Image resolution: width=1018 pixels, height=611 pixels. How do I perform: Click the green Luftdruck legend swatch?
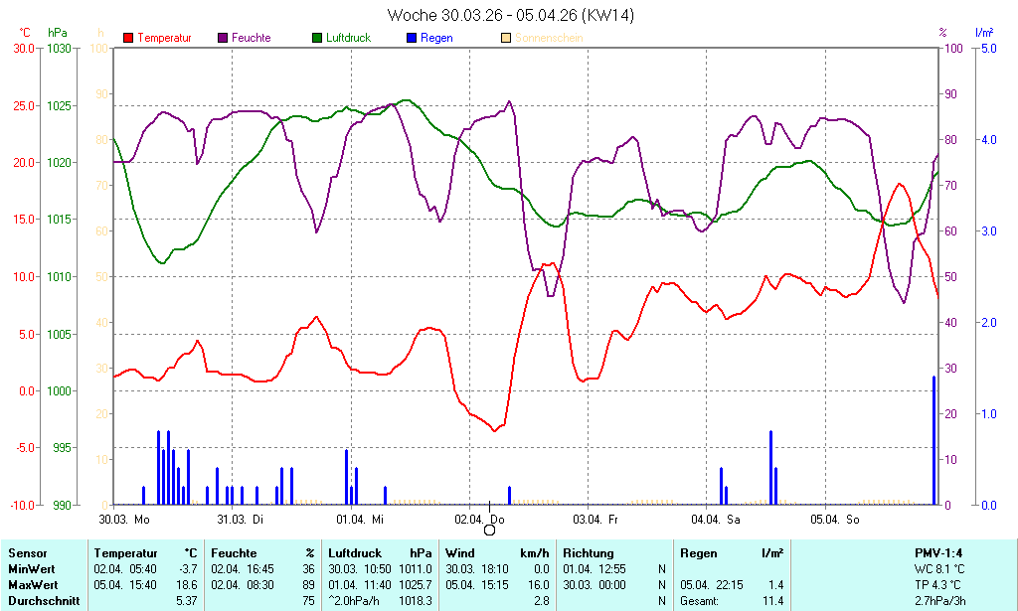pos(317,38)
